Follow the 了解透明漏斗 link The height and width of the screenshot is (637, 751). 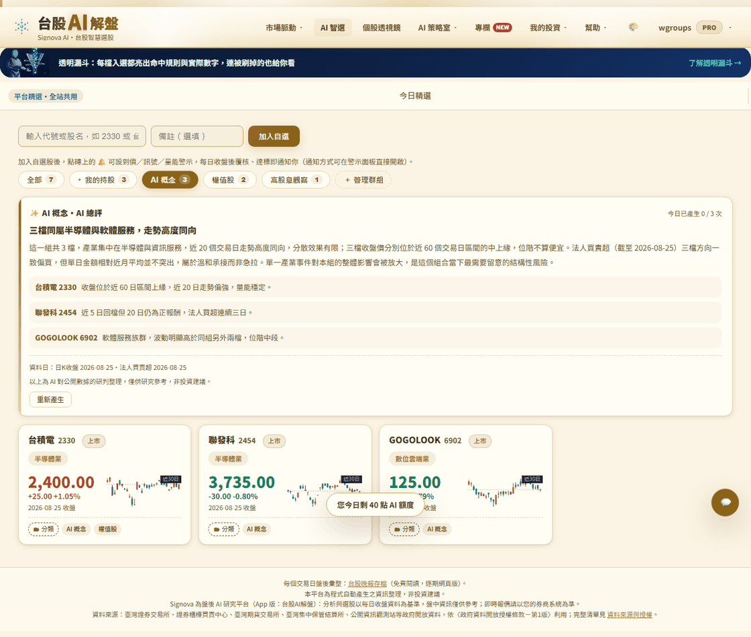(715, 63)
